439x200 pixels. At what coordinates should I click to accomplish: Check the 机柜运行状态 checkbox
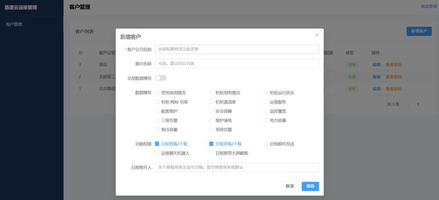[266, 93]
